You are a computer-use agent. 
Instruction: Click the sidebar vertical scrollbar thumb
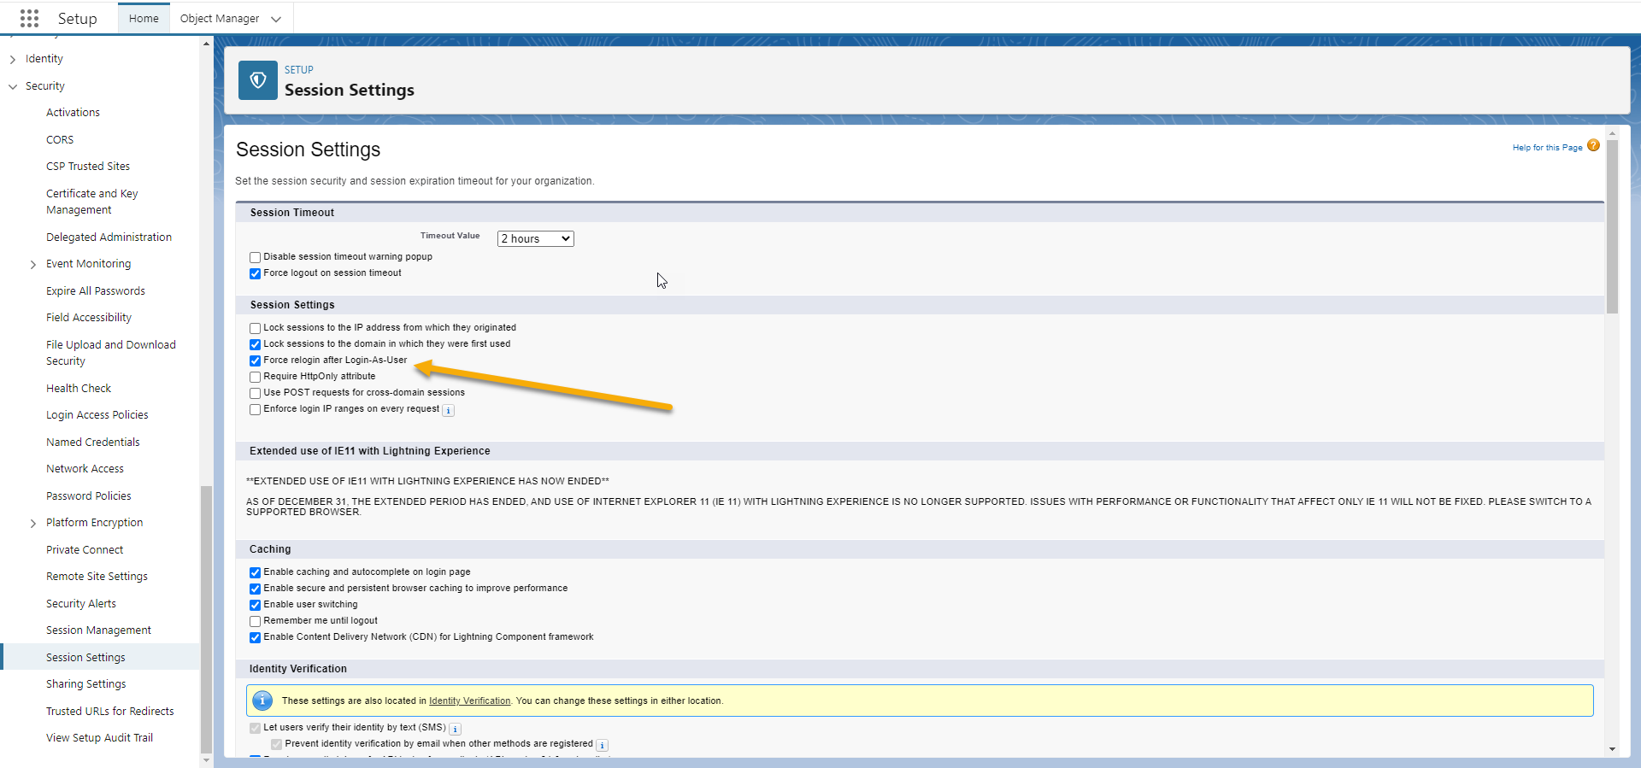point(206,619)
